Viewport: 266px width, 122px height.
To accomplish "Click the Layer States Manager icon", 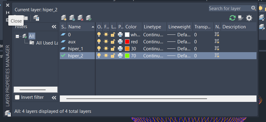I will [36, 18].
